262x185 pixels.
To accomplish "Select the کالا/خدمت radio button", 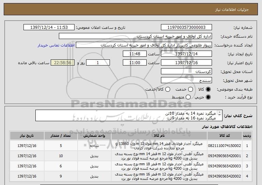I will 168,89.
